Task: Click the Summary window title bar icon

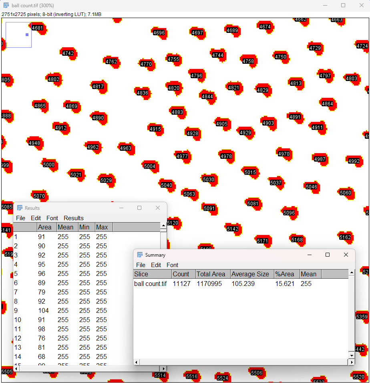Action: [x=140, y=255]
